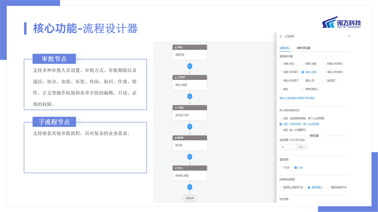Select the 表单内联系人 radio option
Image resolution: width=378 pixels, height=212 pixels.
click(302, 89)
